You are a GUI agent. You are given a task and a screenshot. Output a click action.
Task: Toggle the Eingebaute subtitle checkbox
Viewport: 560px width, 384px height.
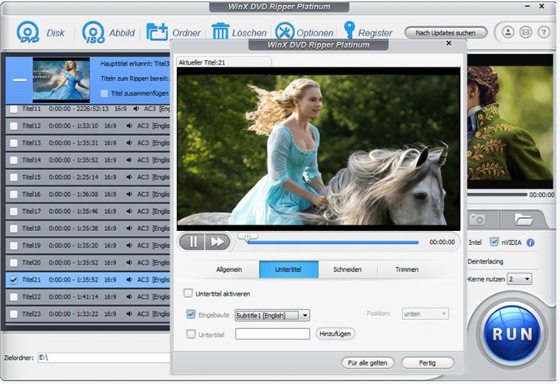point(191,314)
